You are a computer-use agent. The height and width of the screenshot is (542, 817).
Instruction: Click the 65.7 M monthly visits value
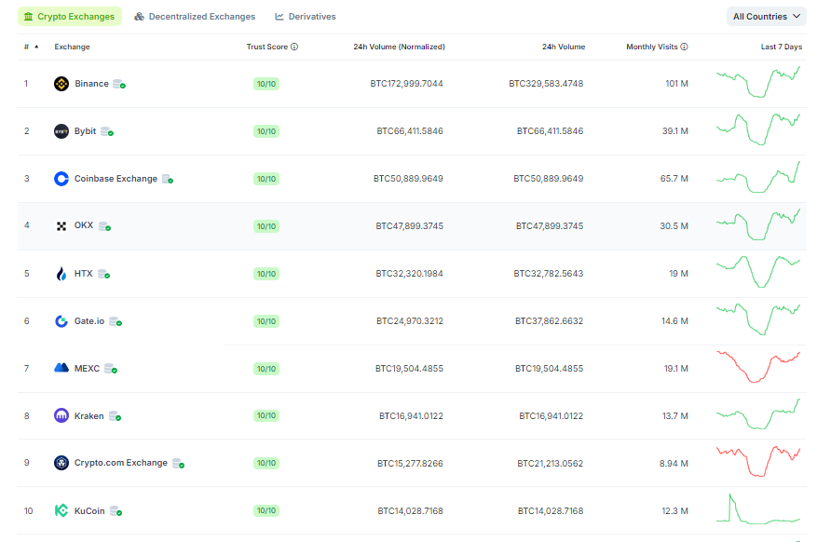(674, 179)
